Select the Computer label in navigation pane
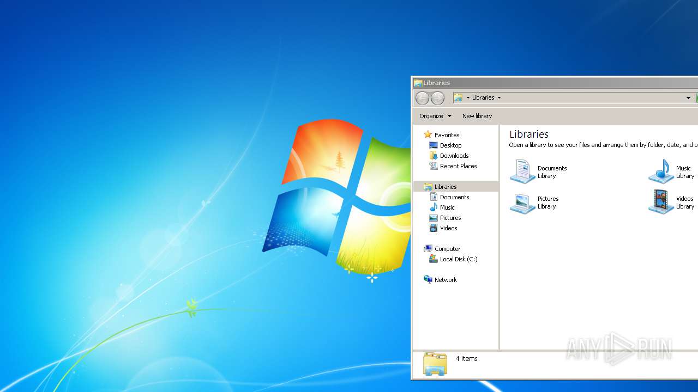 pyautogui.click(x=447, y=249)
